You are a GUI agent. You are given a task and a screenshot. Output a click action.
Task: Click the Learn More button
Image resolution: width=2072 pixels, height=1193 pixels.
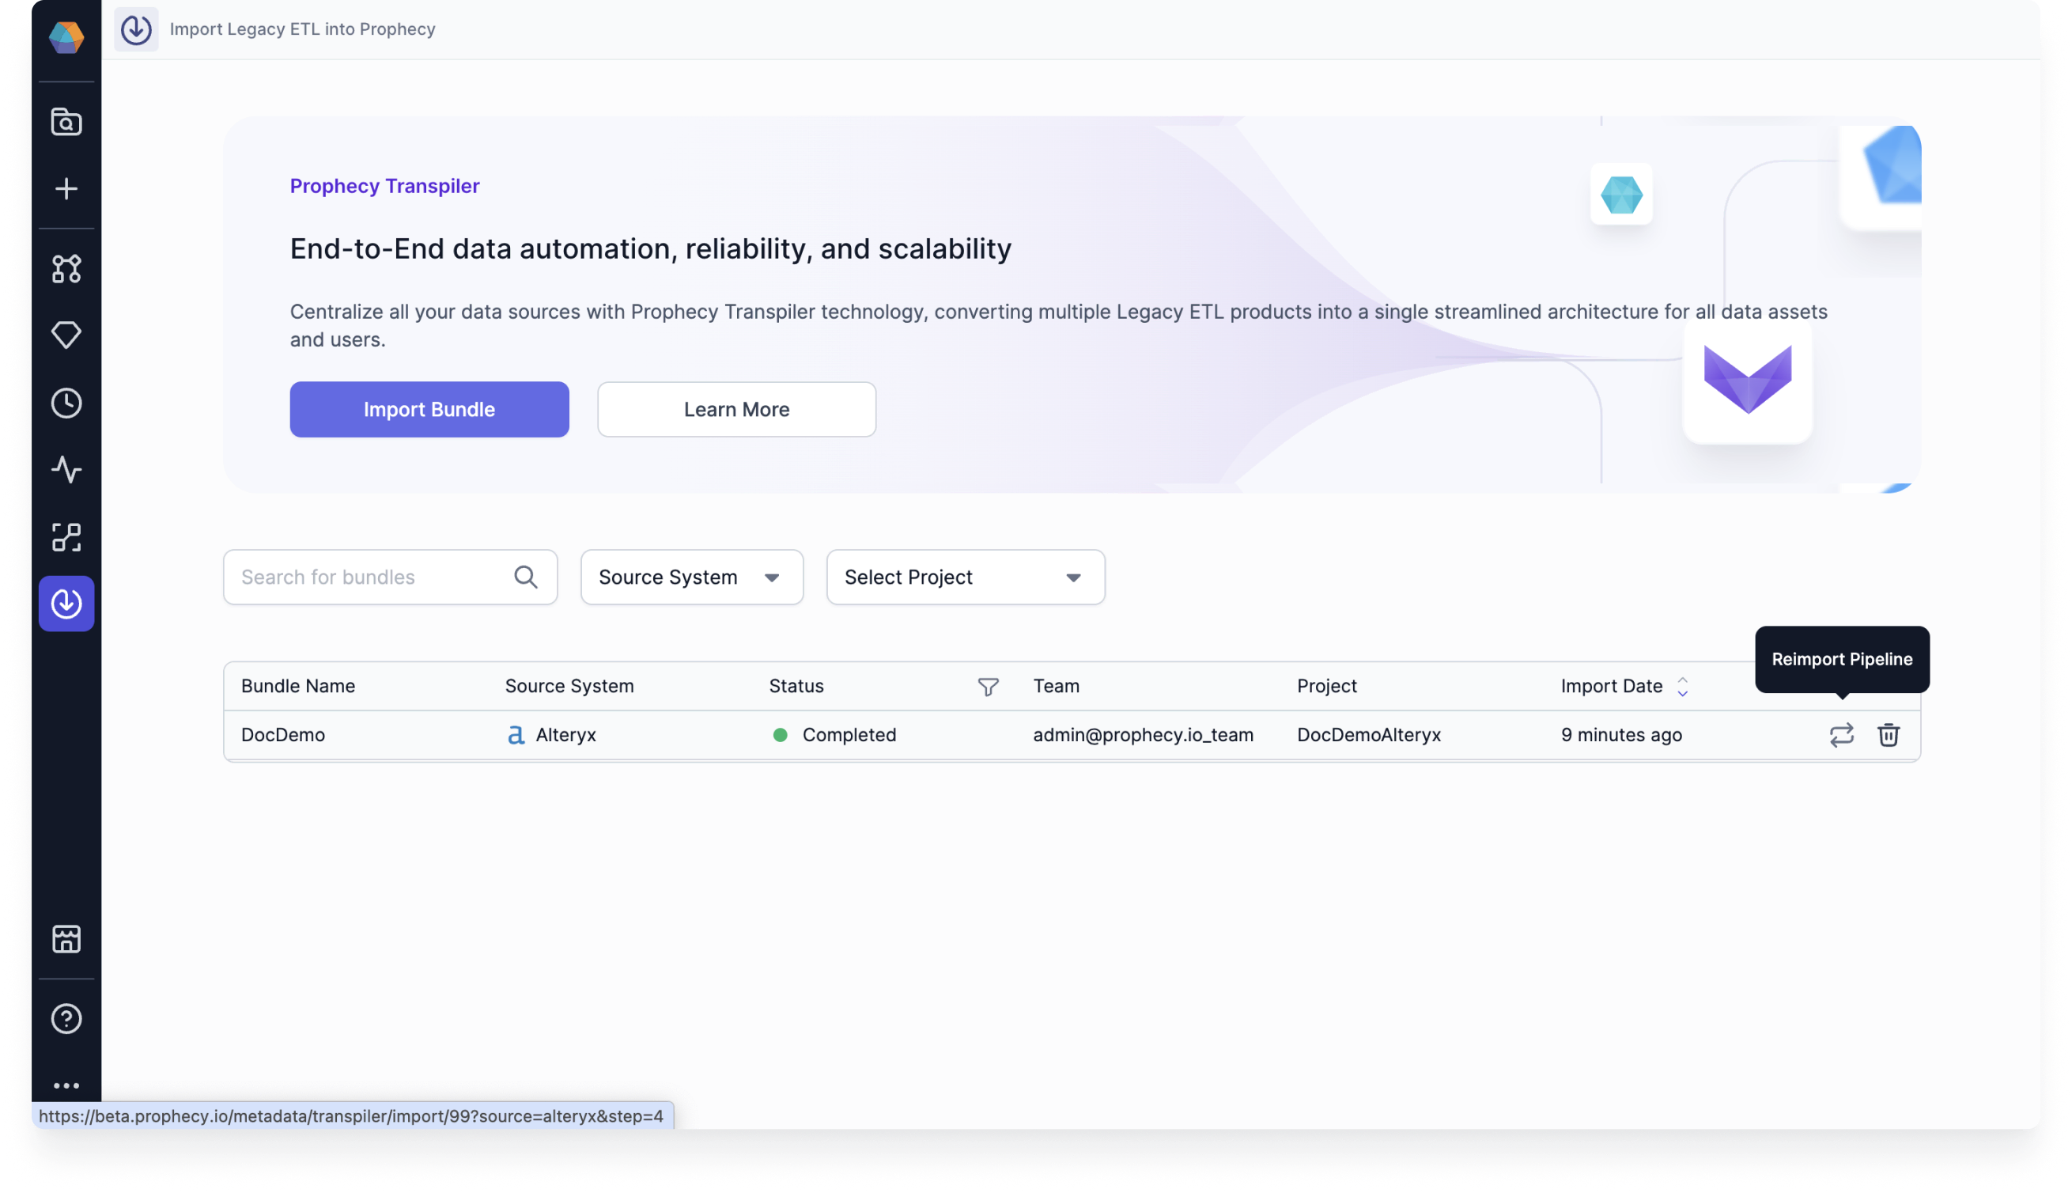pos(736,409)
